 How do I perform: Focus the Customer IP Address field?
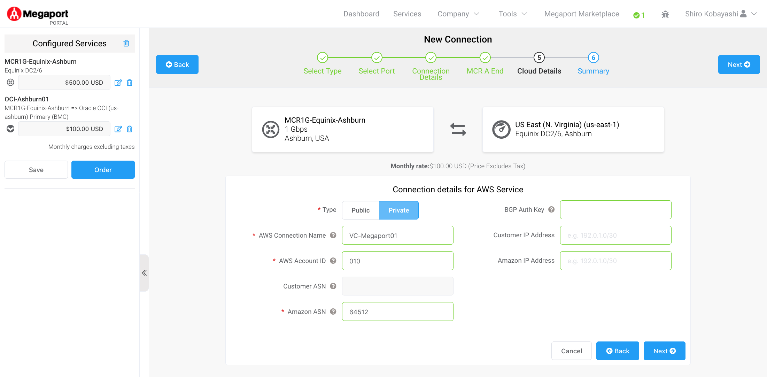(615, 235)
